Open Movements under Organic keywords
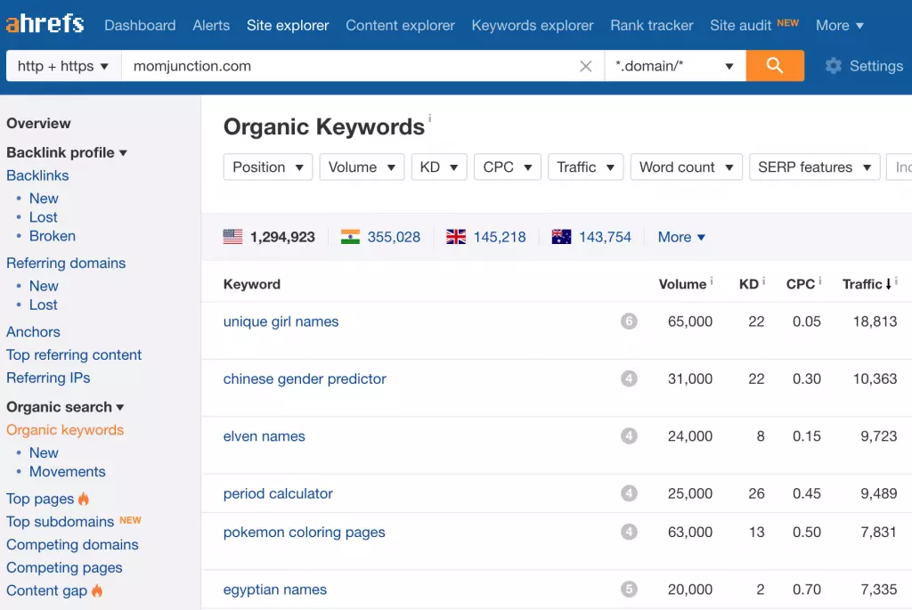The width and height of the screenshot is (912, 610). (x=68, y=471)
